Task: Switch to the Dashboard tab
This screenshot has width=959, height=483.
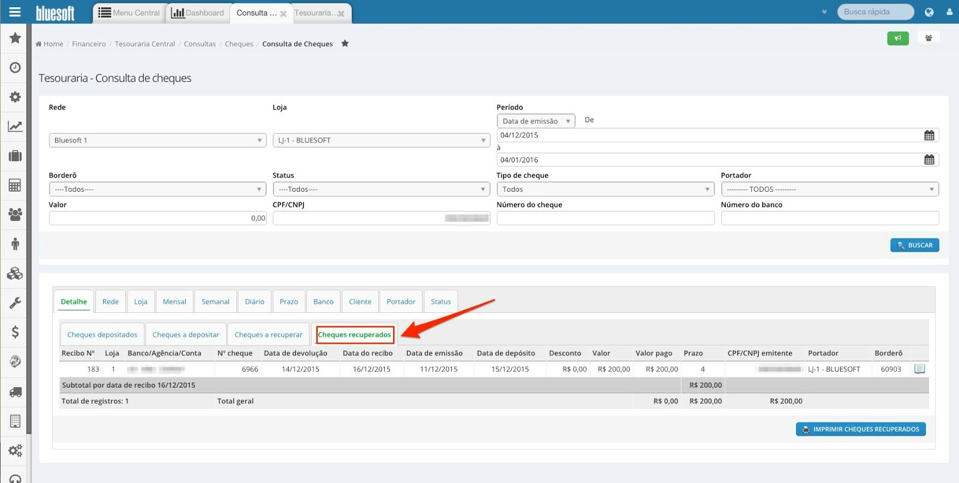Action: point(198,13)
